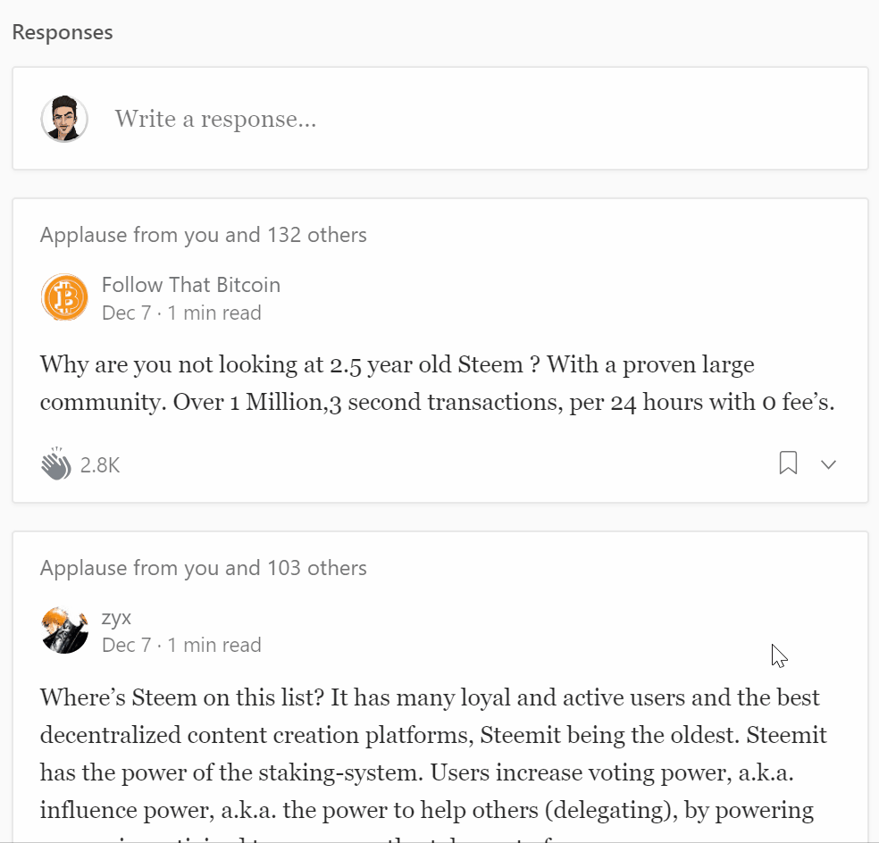The height and width of the screenshot is (843, 879).
Task: Click "Applause from you and 103 others"
Action: (204, 568)
